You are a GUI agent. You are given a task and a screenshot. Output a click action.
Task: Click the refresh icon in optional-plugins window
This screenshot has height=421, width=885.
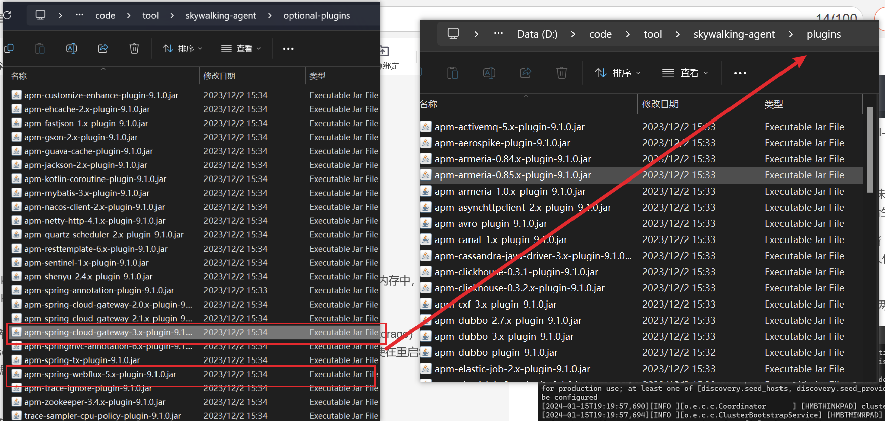pyautogui.click(x=7, y=15)
